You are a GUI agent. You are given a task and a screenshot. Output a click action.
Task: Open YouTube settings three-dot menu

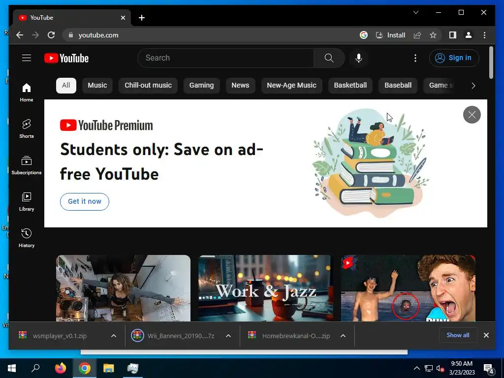[x=415, y=58]
